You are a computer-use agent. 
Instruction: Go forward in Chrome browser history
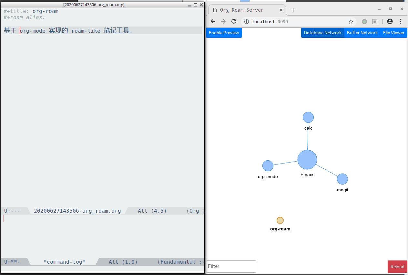pyautogui.click(x=223, y=22)
